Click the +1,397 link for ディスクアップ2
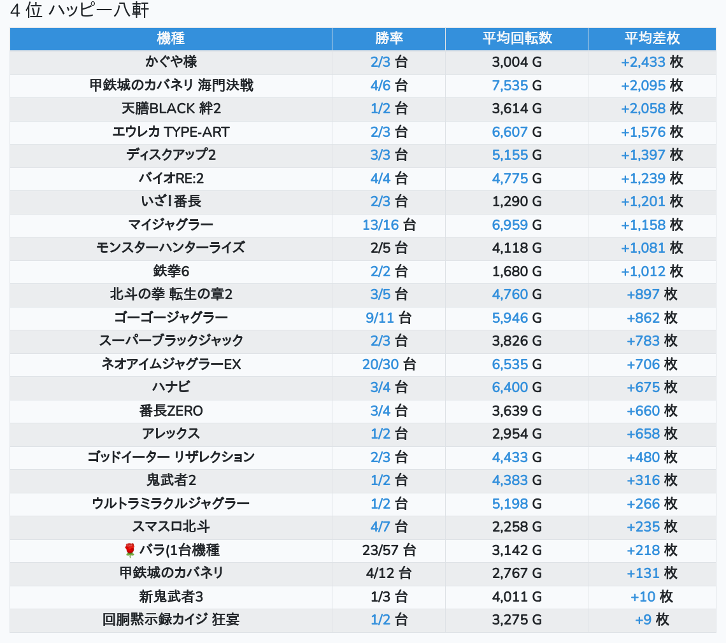Viewport: 726px width, 643px height. tap(643, 155)
